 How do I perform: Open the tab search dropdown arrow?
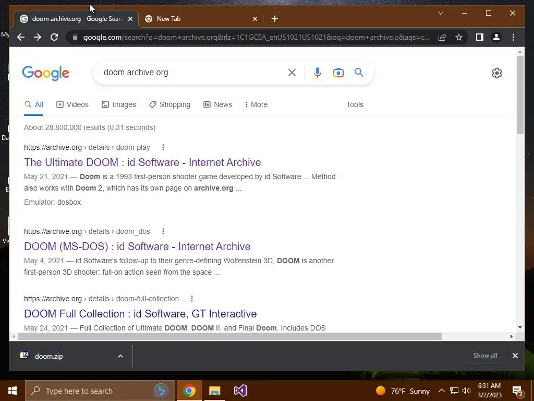(x=440, y=13)
